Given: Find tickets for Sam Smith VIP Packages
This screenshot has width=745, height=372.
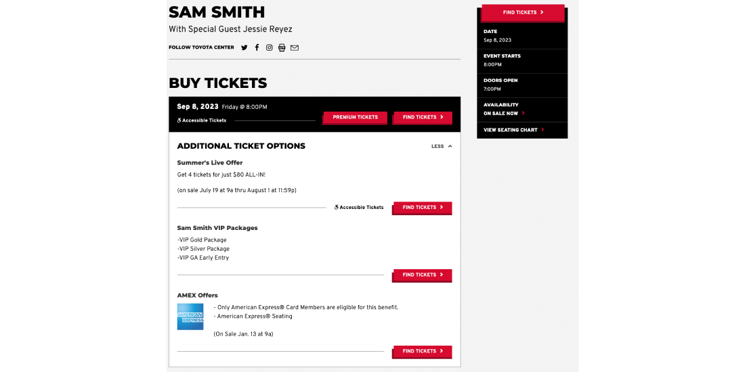Looking at the screenshot, I should coord(423,275).
